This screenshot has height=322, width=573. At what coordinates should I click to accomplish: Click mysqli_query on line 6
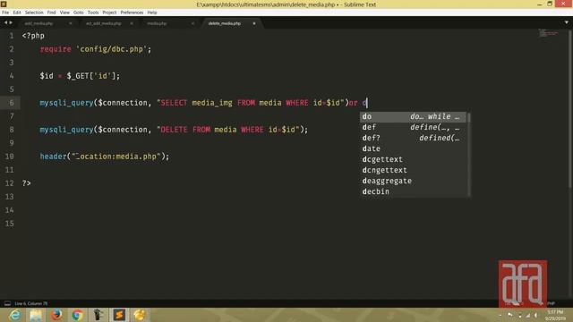(x=66, y=103)
